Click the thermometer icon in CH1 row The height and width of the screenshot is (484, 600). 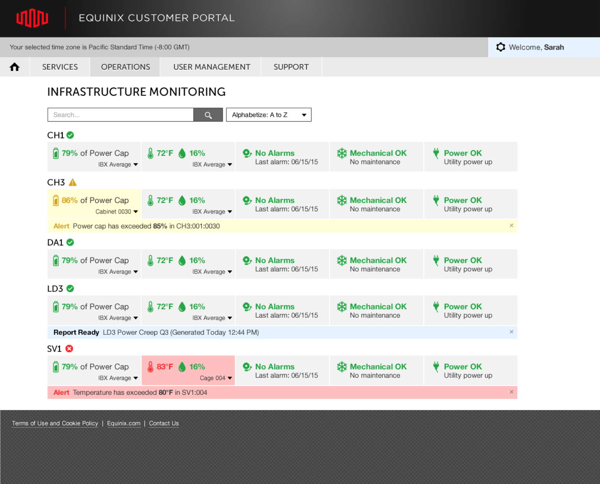150,153
